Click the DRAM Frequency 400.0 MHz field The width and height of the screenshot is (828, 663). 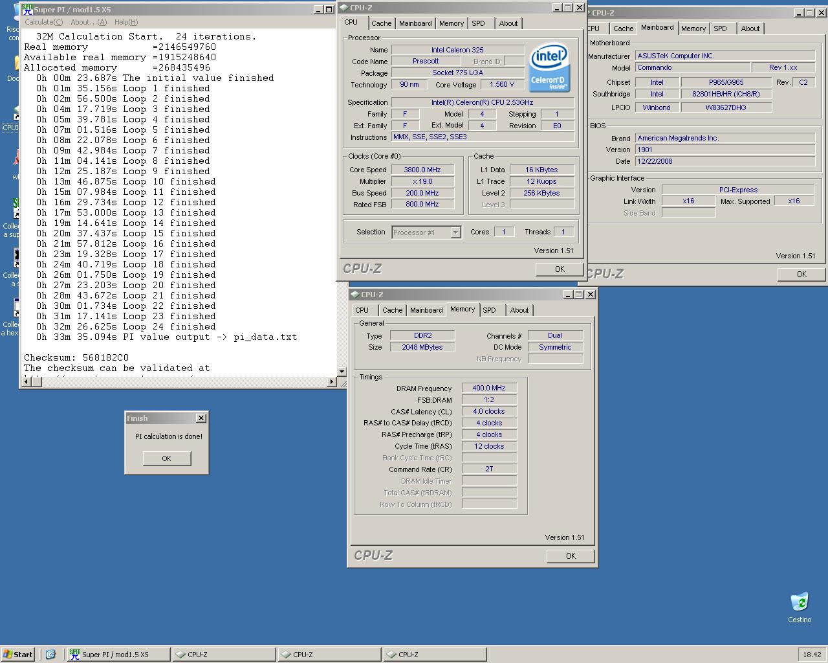click(489, 388)
